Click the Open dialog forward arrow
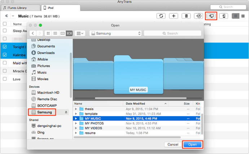 (x=40, y=33)
